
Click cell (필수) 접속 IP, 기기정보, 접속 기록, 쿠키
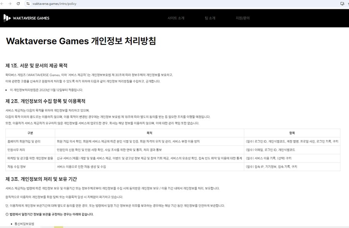pos(292,167)
